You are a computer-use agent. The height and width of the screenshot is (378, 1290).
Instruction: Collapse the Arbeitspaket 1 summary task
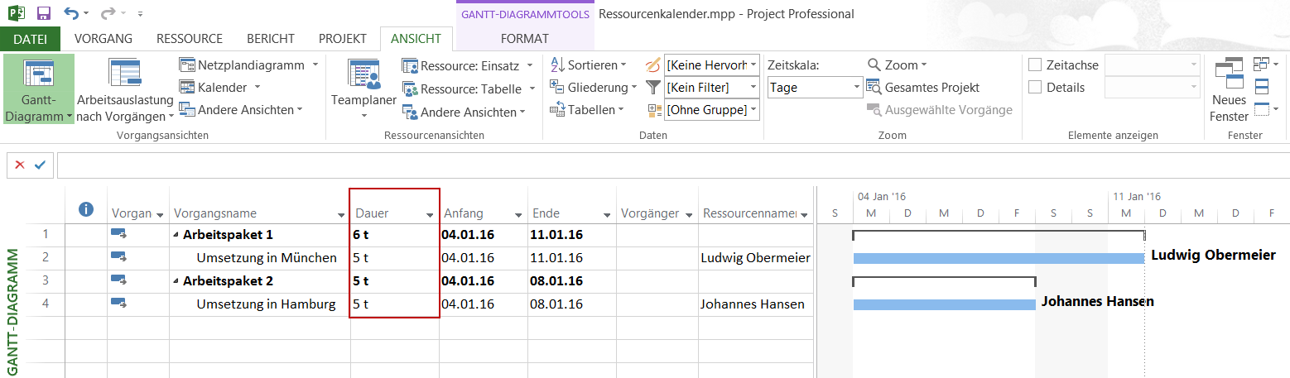pos(176,235)
